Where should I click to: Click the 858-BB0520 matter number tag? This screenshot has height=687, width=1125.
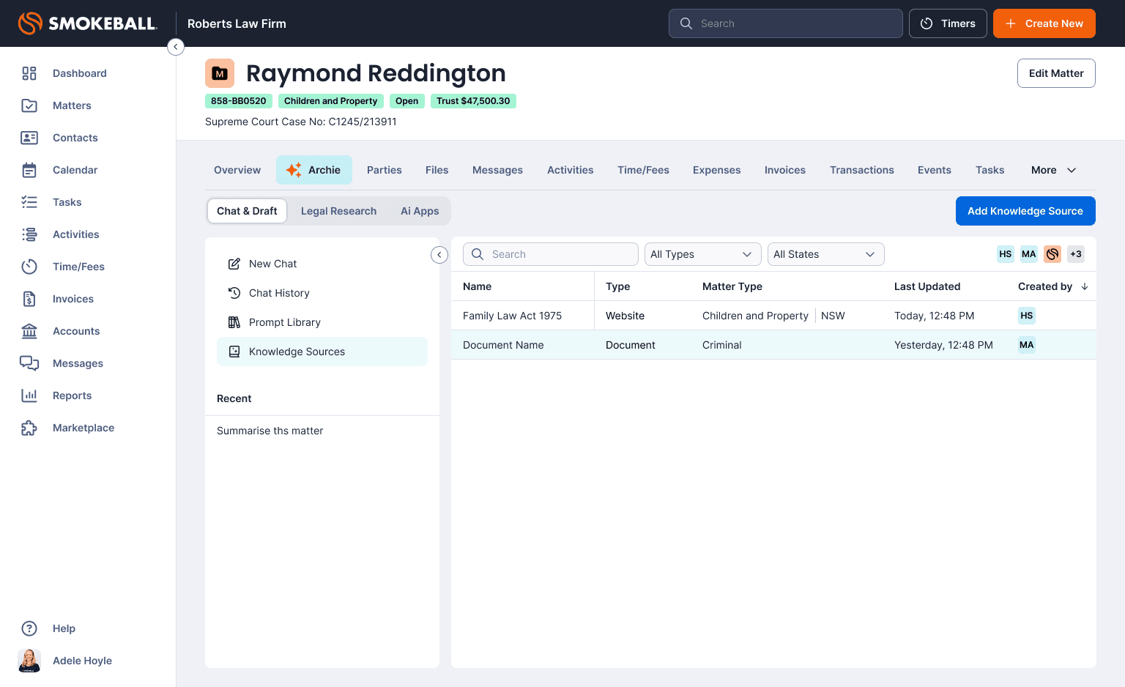point(239,101)
